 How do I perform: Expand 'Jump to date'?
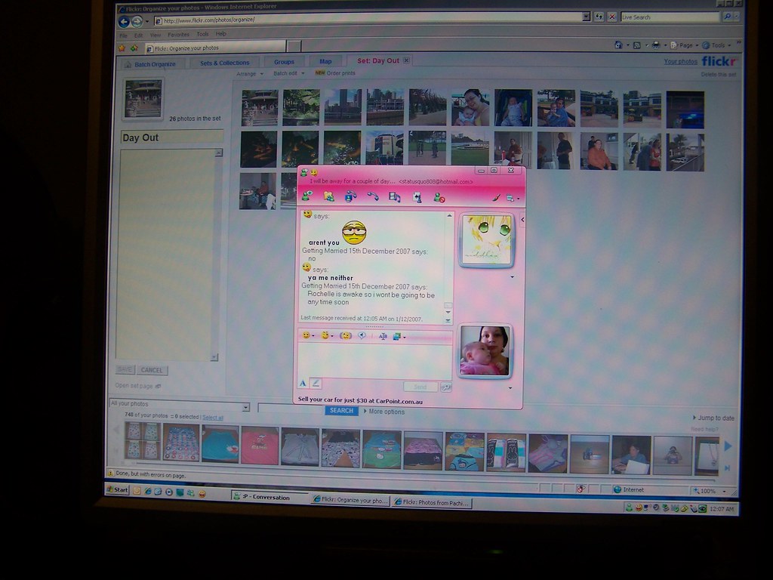click(714, 418)
